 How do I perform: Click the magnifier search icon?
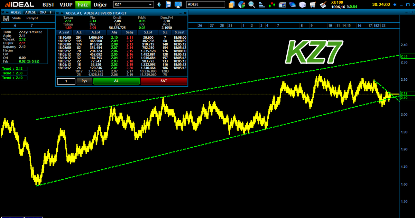pyautogui.click(x=252, y=5)
